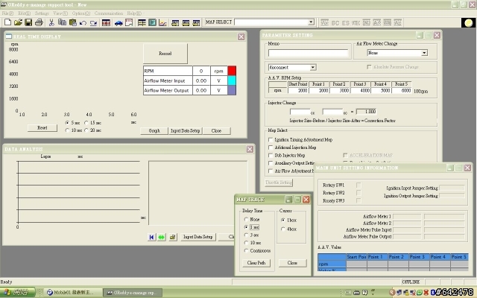The width and height of the screenshot is (477, 298).
Task: Click Reset in Real Time Display
Action: pyautogui.click(x=42, y=127)
